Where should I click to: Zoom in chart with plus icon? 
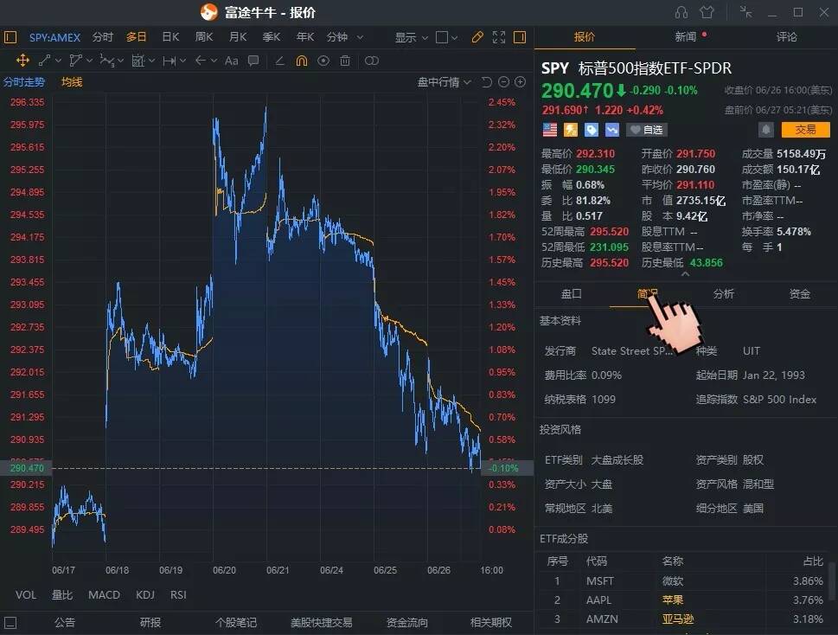coord(520,82)
